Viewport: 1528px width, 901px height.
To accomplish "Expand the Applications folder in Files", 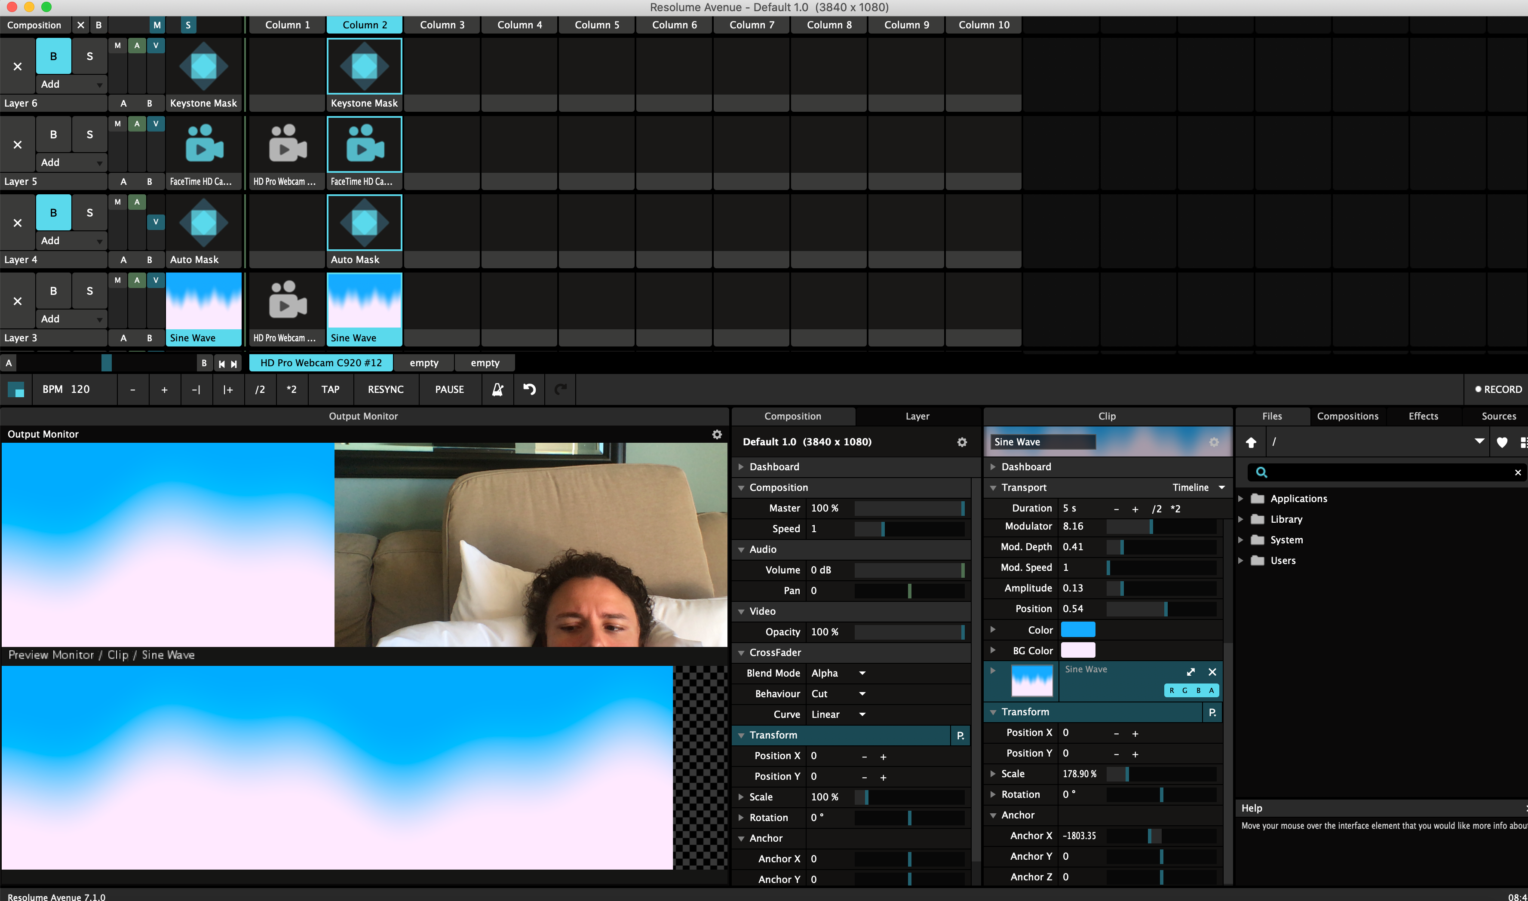I will (1241, 499).
